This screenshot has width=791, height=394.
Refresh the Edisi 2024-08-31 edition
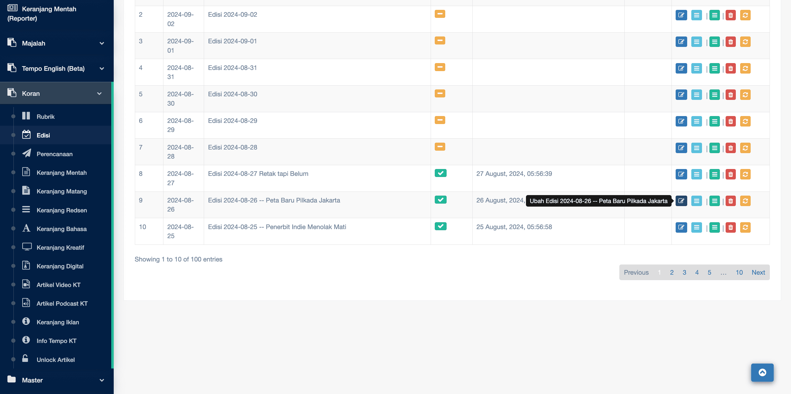tap(745, 68)
